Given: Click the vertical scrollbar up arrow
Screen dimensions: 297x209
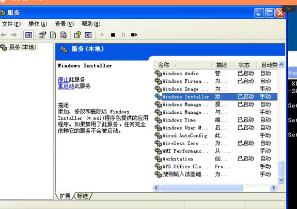Looking at the screenshot, I should tap(282, 64).
